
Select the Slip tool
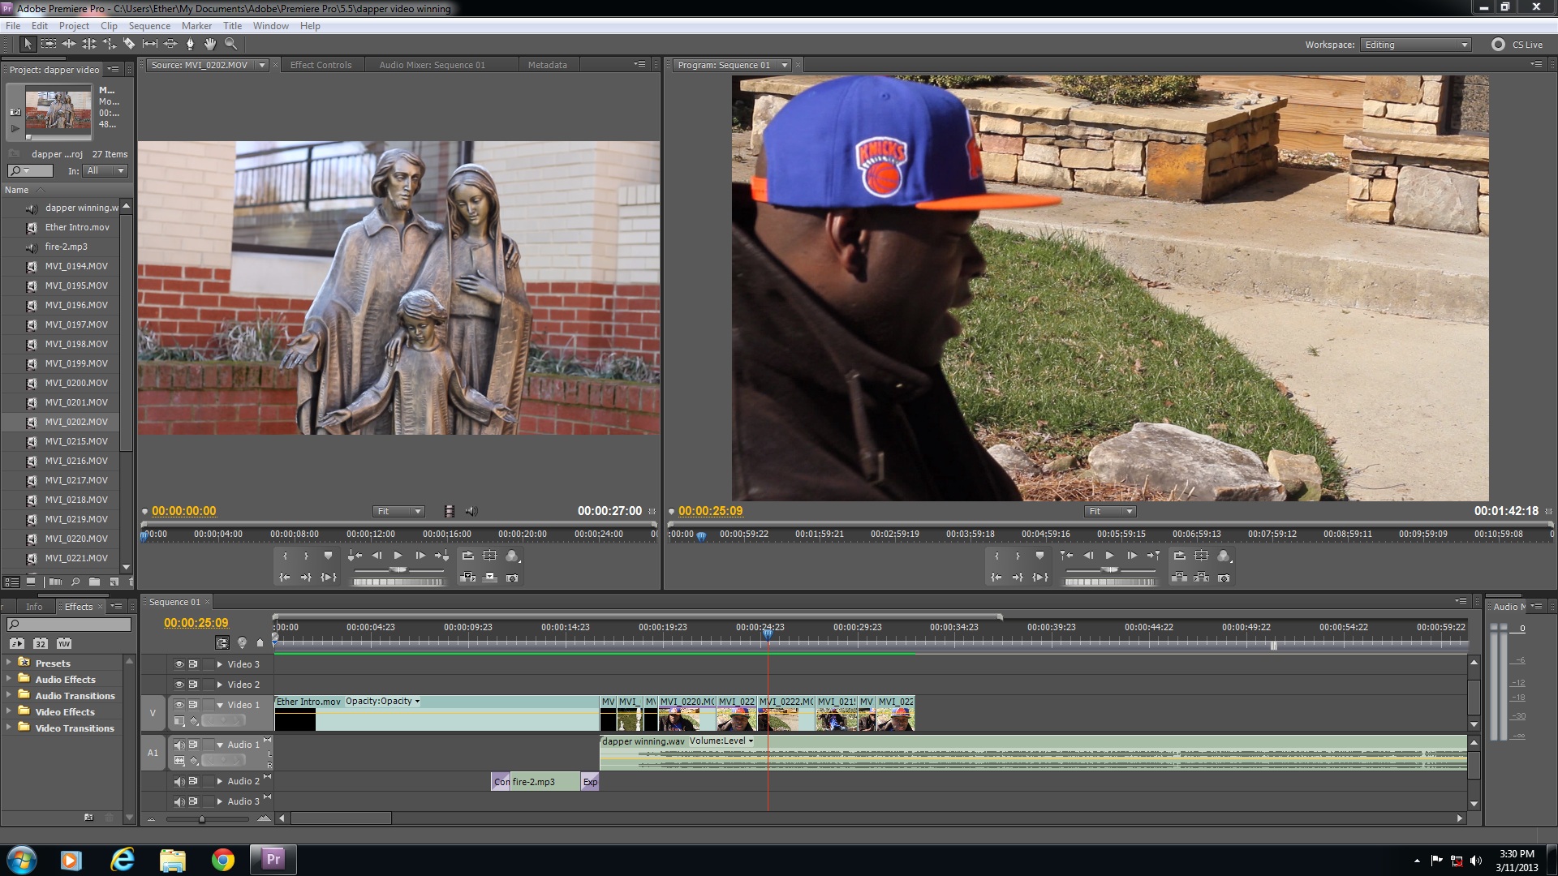(x=150, y=44)
